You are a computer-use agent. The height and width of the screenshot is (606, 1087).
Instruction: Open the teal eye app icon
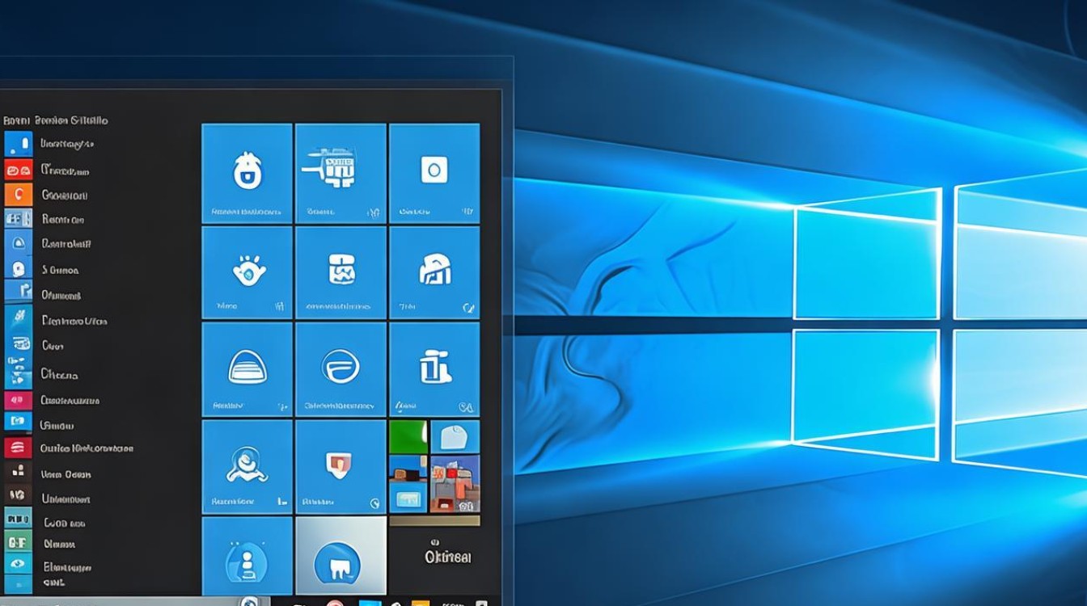(x=19, y=565)
